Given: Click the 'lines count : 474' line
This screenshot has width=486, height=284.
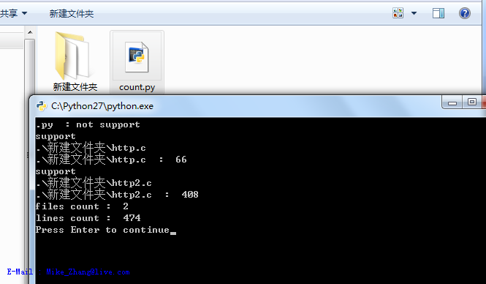Looking at the screenshot, I should click(88, 218).
